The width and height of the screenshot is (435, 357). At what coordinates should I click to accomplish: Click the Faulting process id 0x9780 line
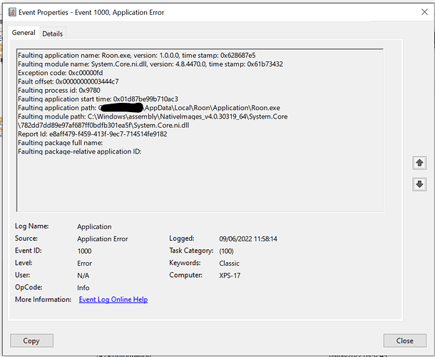point(59,90)
